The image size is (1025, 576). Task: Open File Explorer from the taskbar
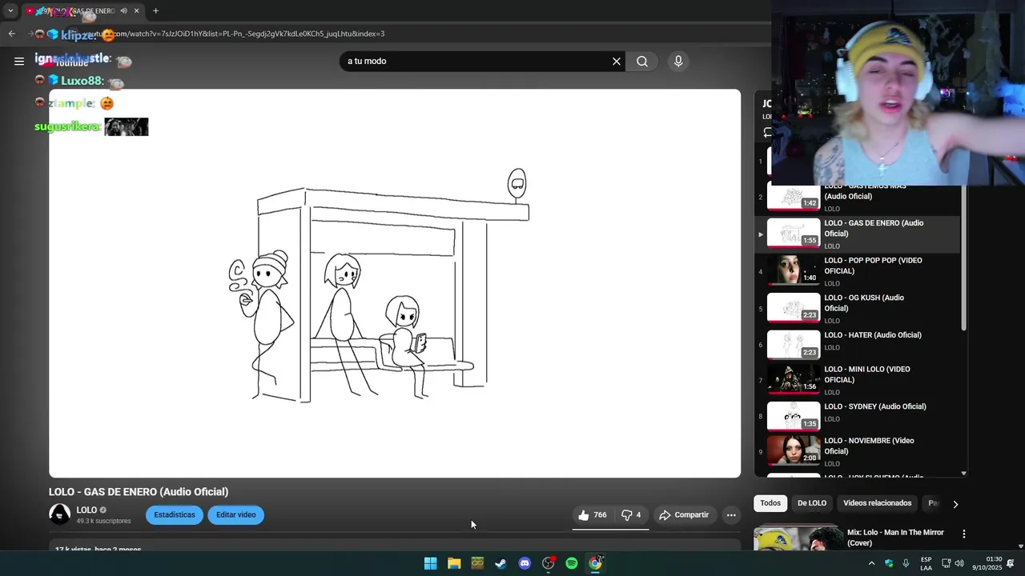(x=454, y=563)
